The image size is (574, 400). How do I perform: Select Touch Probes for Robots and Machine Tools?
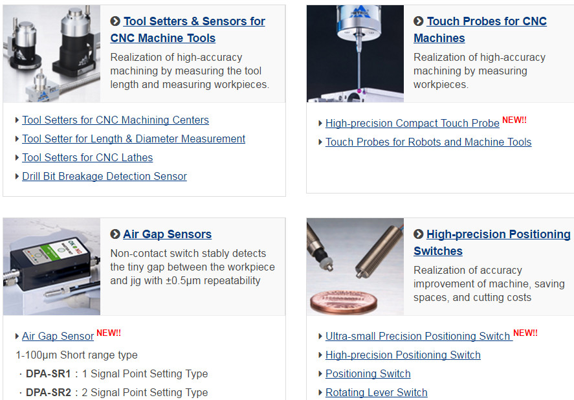click(428, 142)
